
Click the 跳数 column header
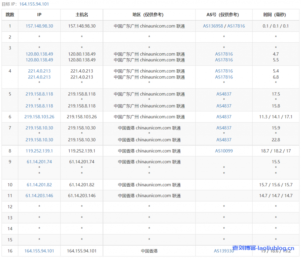pyautogui.click(x=10, y=15)
